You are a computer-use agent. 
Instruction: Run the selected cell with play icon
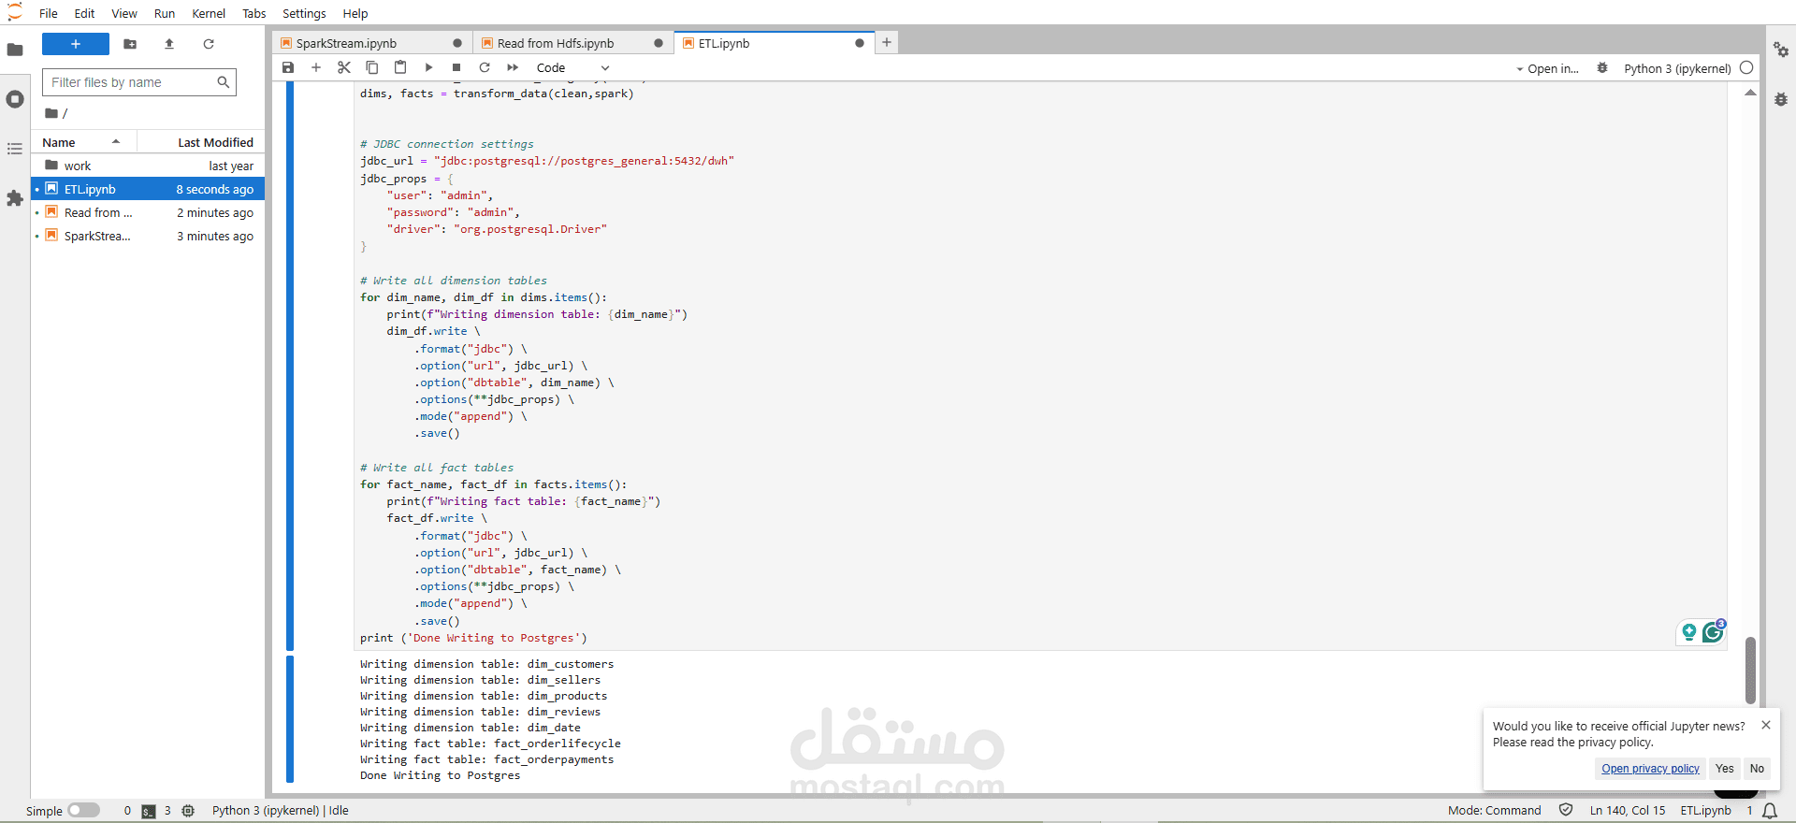point(428,67)
